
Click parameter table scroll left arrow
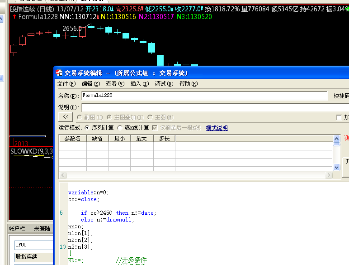pos(63,175)
